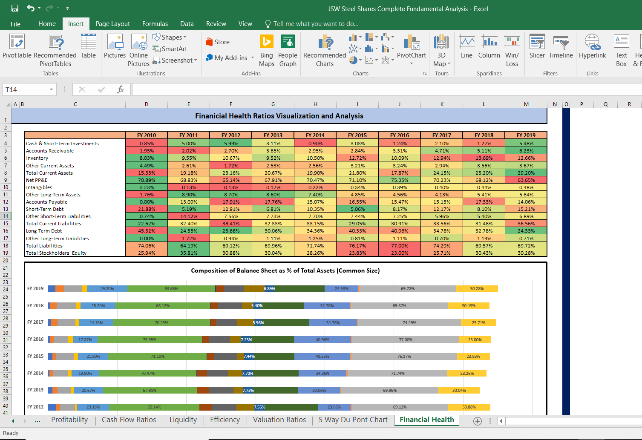Insert a surface or radar chart
The height and width of the screenshot is (440, 642).
(x=388, y=60)
